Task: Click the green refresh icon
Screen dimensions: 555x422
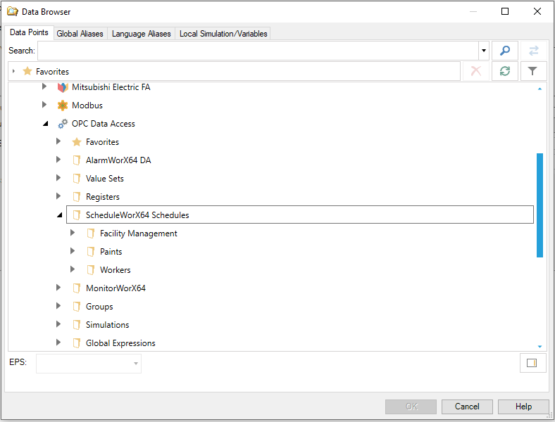Action: pos(504,71)
